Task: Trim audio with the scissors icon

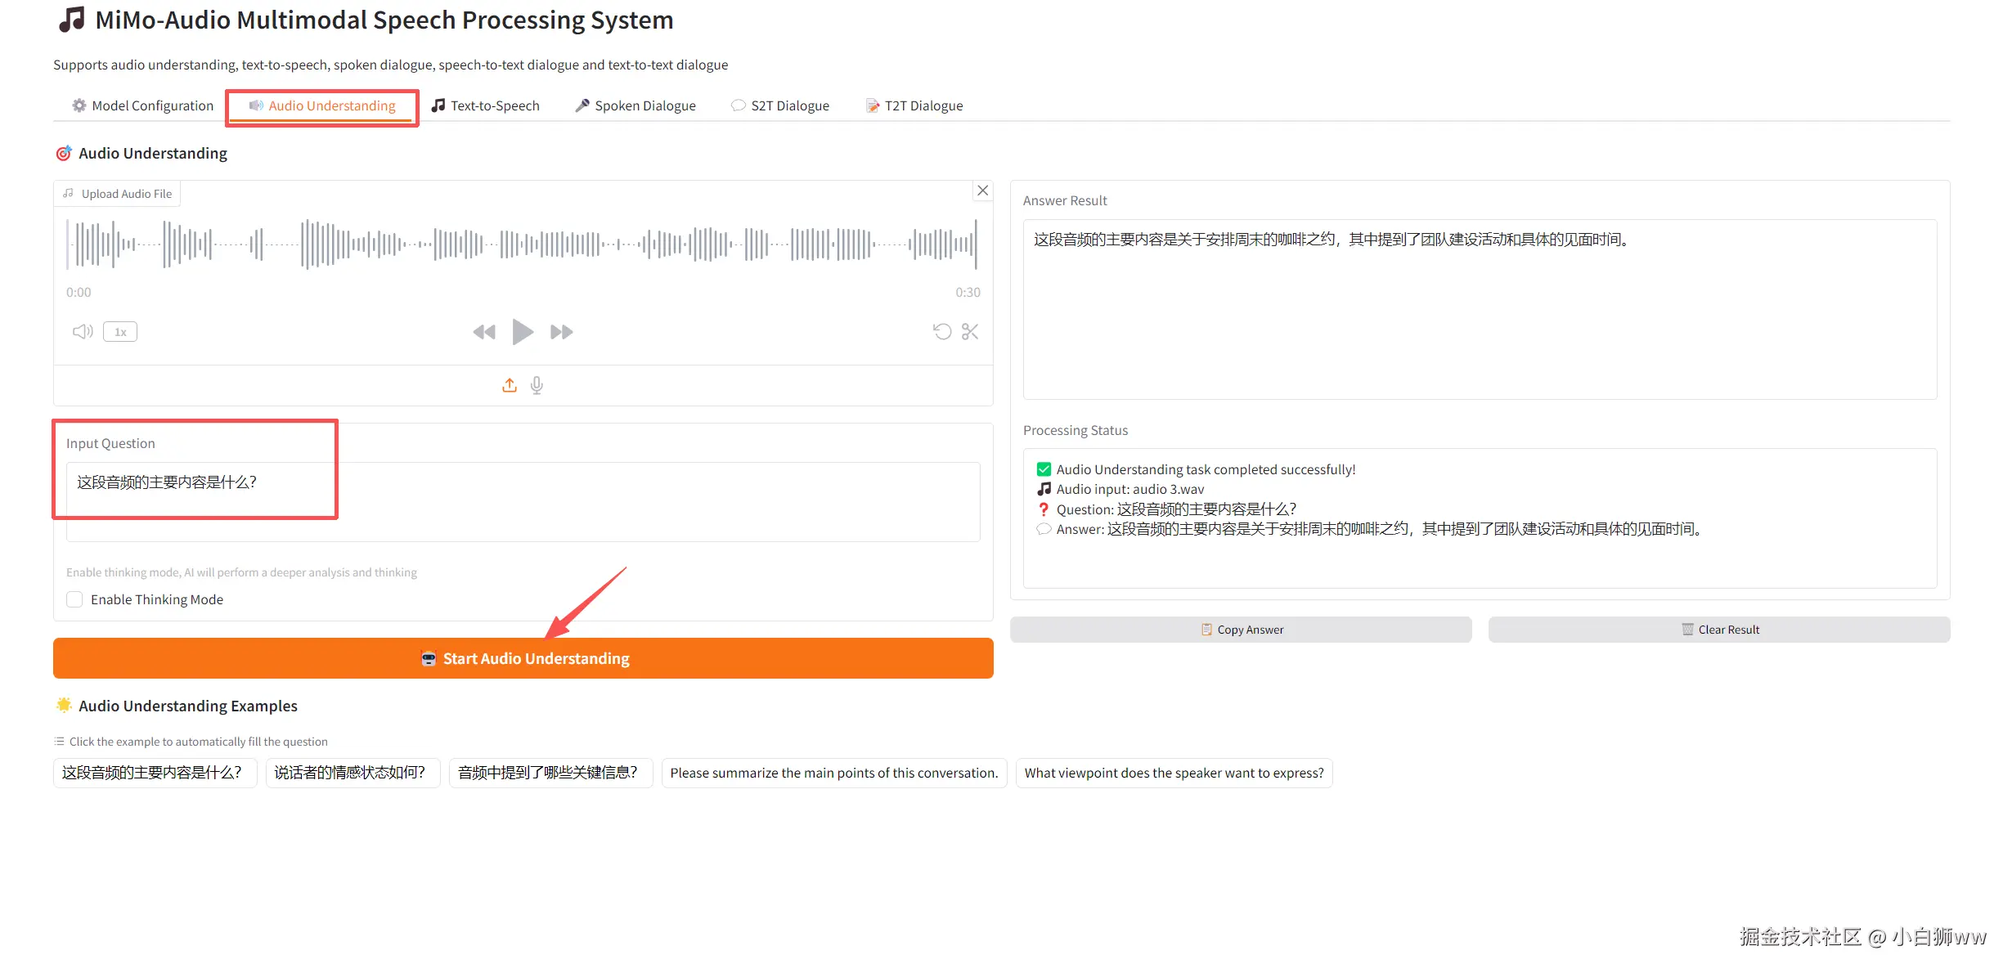Action: pos(970,332)
